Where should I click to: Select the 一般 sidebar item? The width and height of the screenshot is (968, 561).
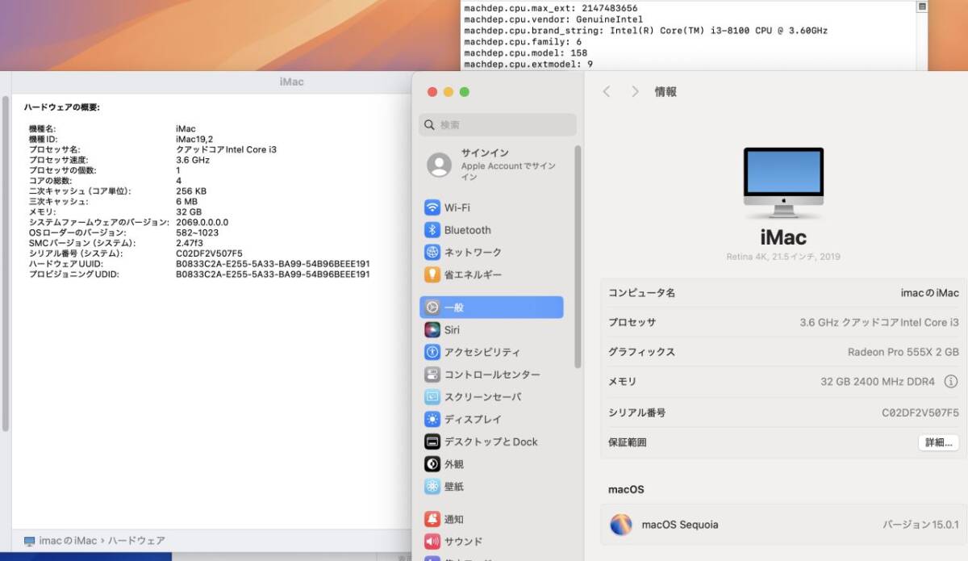click(457, 307)
